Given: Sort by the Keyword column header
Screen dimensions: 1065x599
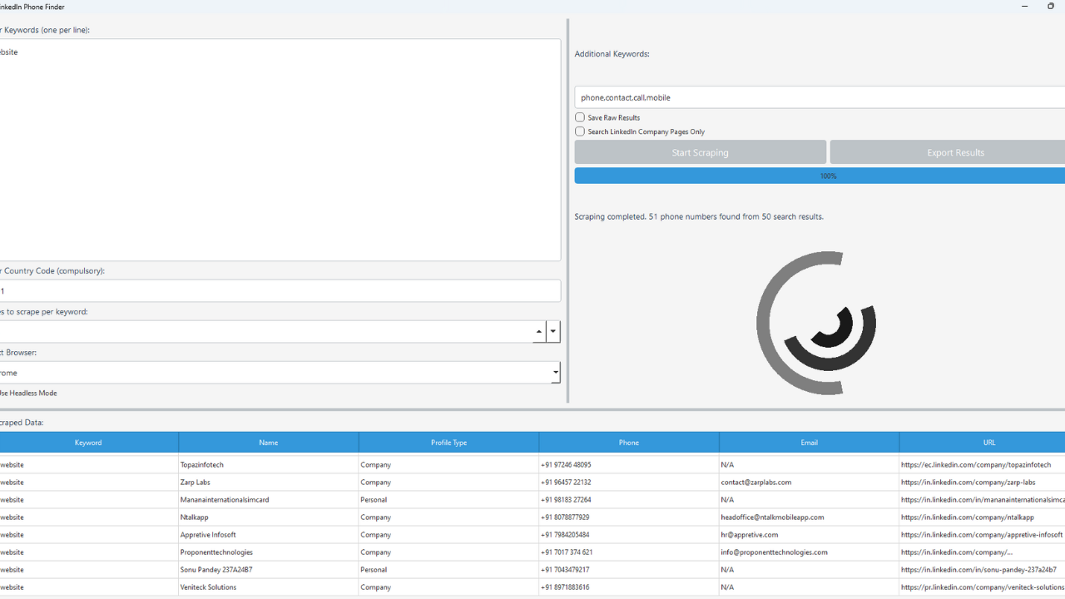Looking at the screenshot, I should (87, 442).
